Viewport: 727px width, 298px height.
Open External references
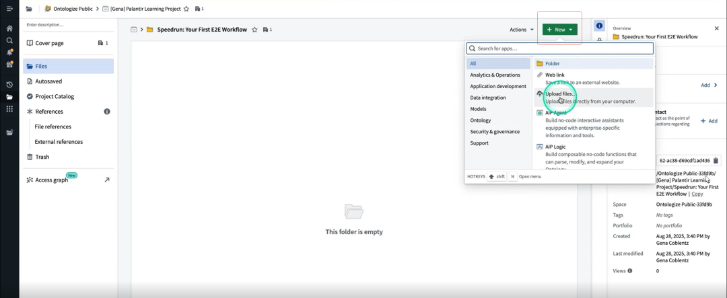tap(59, 142)
